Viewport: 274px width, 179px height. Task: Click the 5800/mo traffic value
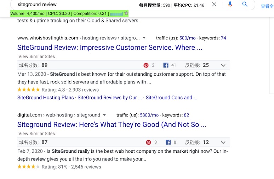coord(149,115)
